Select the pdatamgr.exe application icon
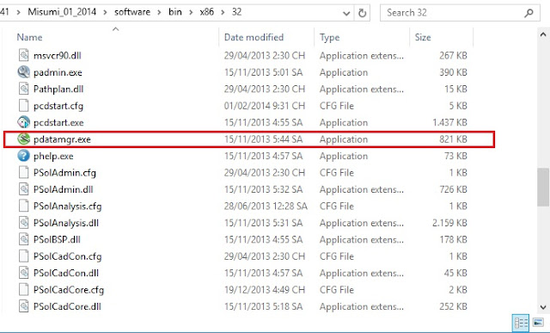The height and width of the screenshot is (333, 550). pos(23,139)
